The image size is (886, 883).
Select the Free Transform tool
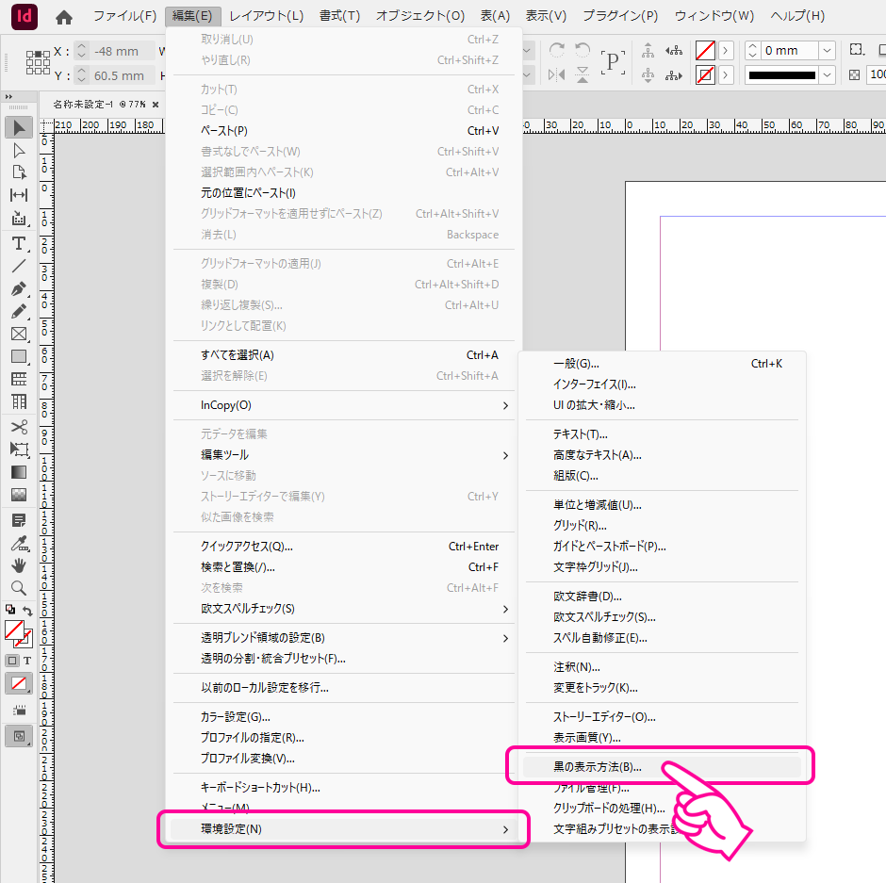[x=19, y=450]
